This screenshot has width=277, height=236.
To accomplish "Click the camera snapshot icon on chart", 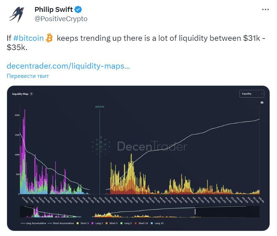I will [262, 102].
